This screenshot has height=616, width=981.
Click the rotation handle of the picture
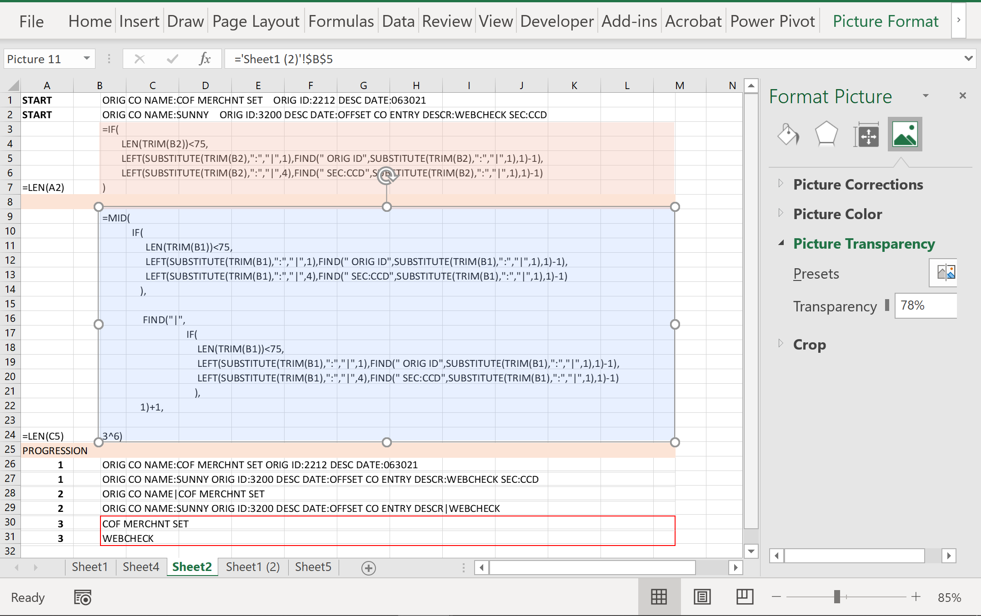386,175
